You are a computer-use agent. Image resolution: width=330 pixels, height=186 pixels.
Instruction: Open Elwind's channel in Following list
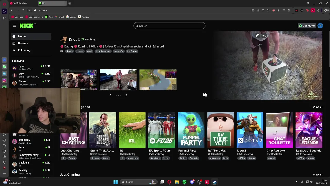pyautogui.click(x=31, y=83)
